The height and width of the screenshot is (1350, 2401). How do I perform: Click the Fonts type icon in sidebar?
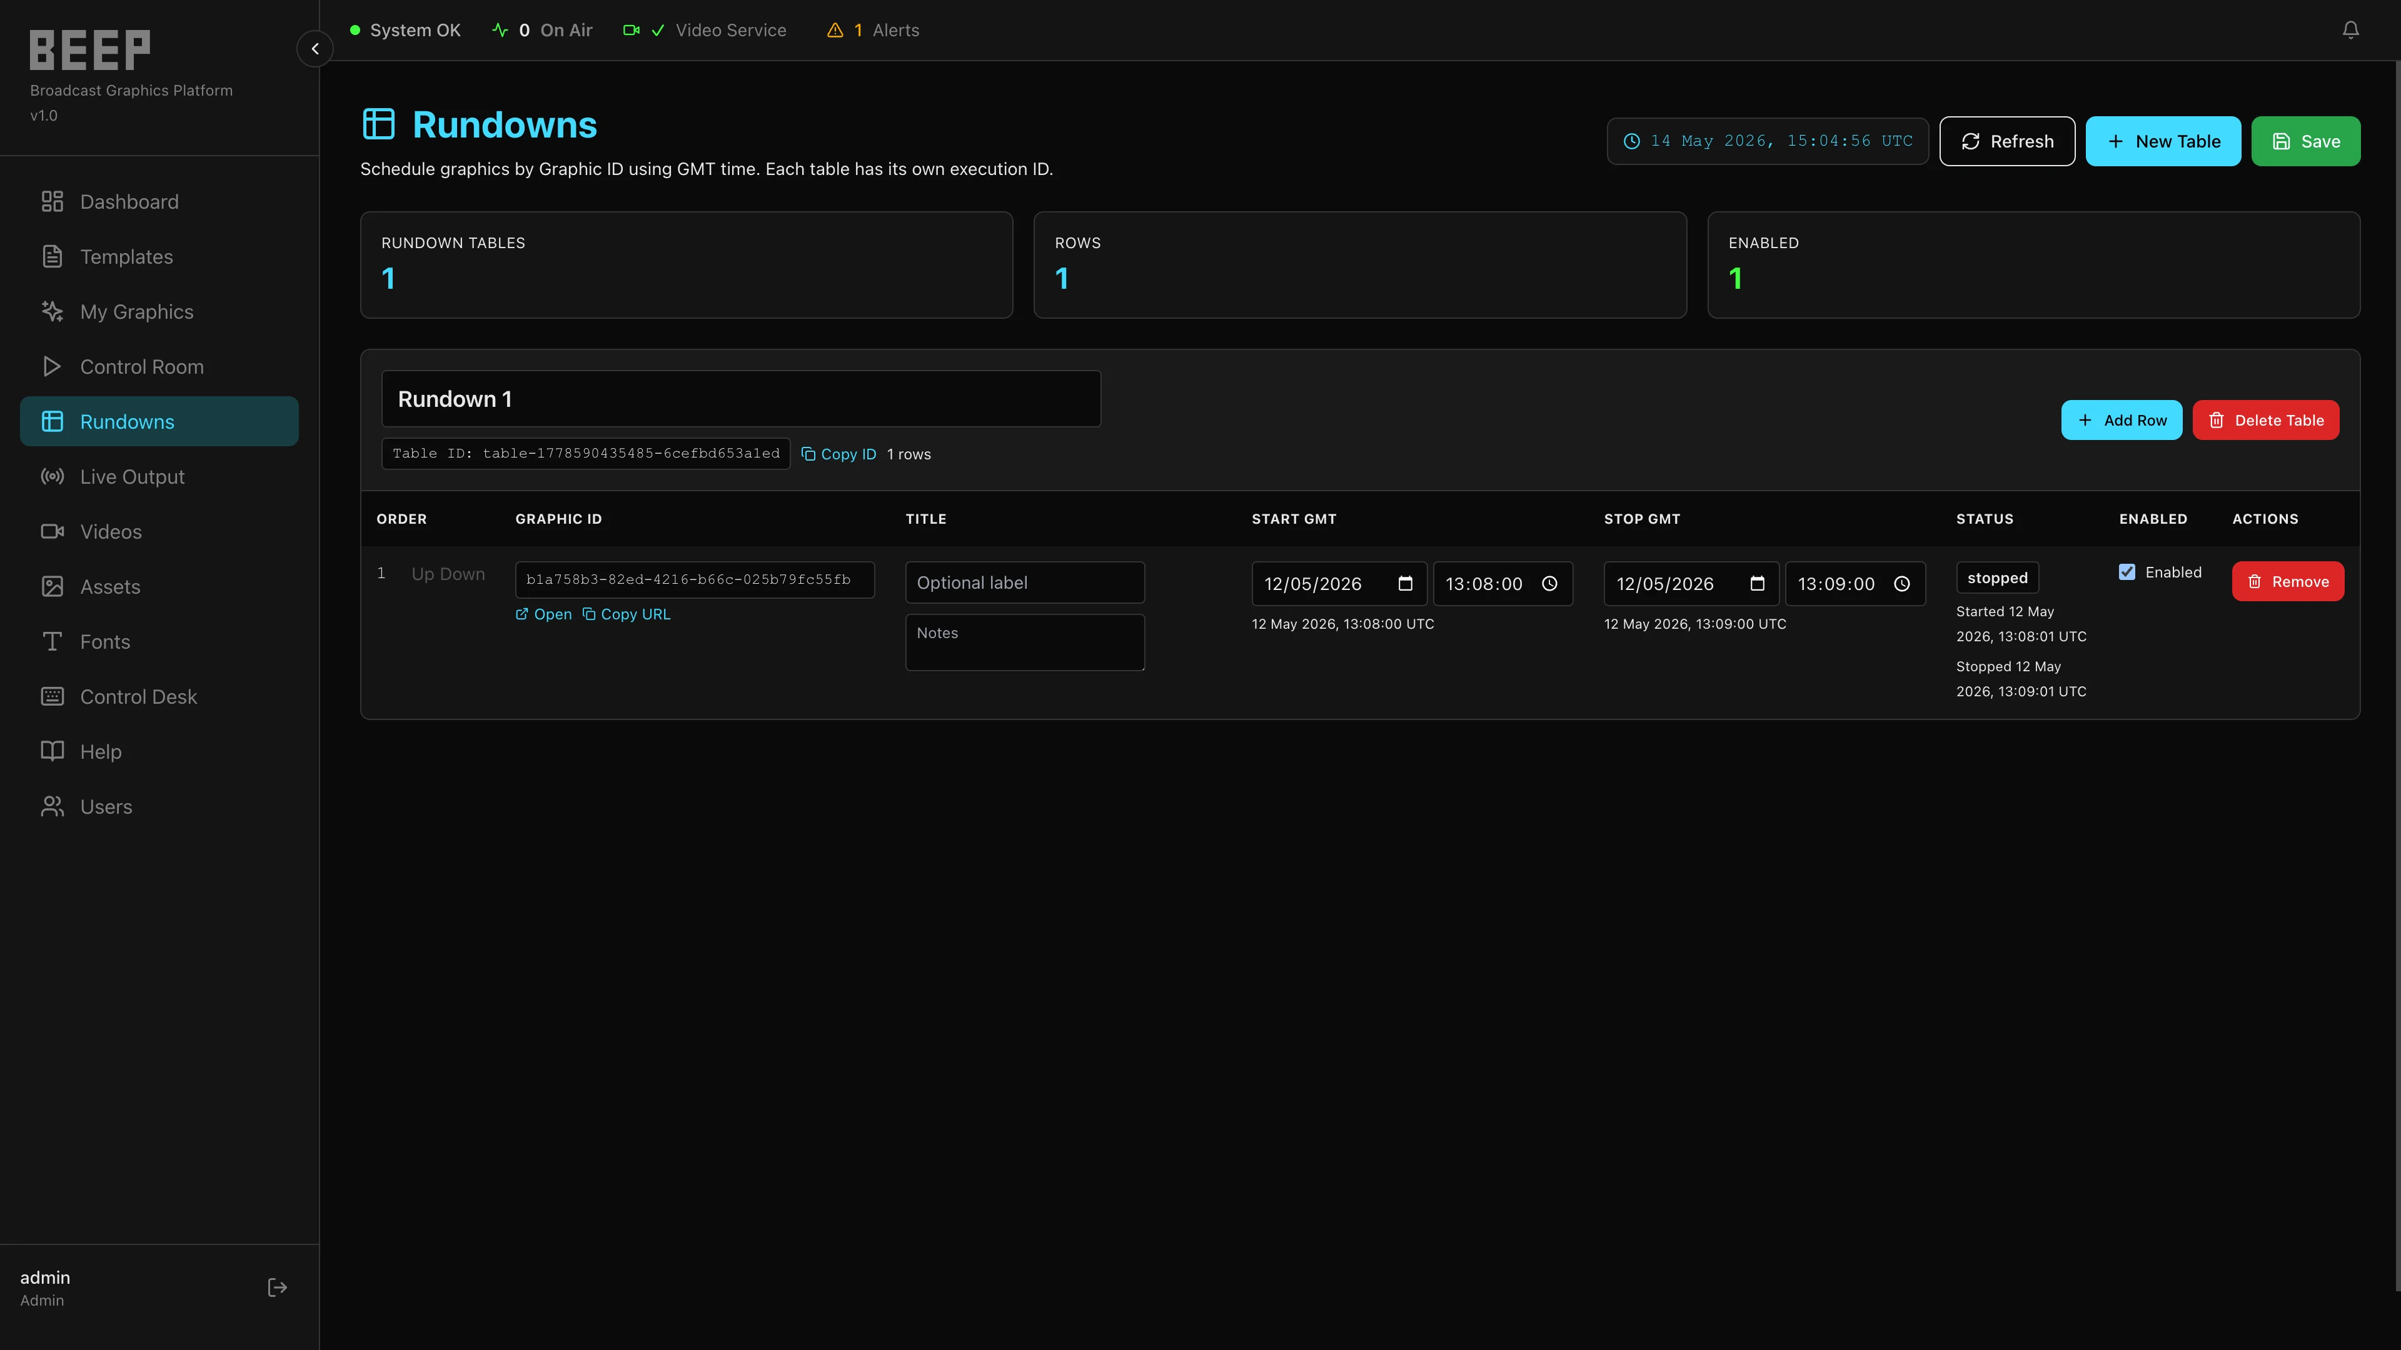(52, 641)
